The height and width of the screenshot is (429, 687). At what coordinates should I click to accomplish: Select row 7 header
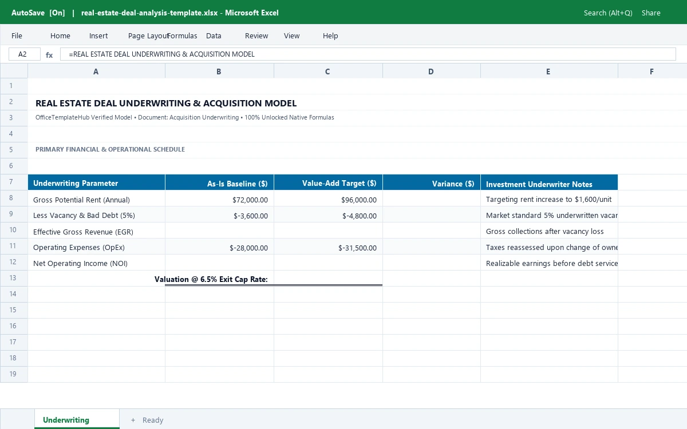pos(14,182)
